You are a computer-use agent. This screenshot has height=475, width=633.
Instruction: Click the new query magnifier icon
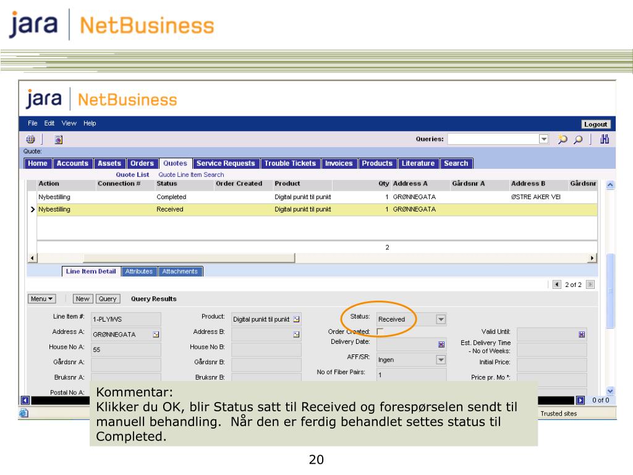click(x=562, y=139)
